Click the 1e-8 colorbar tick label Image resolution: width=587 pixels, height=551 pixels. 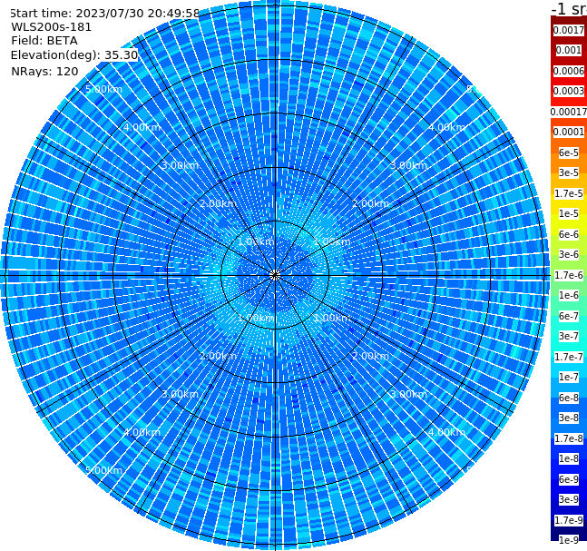point(569,458)
